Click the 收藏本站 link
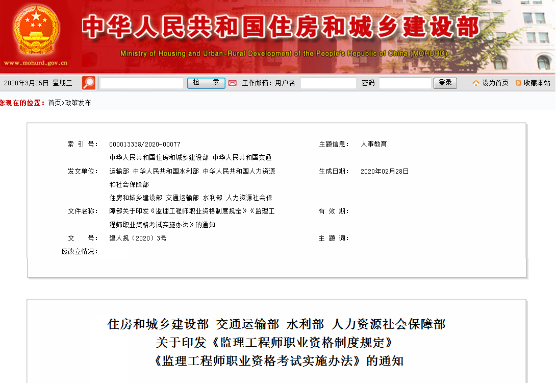Viewport: 557px width, 383px height. tap(537, 83)
